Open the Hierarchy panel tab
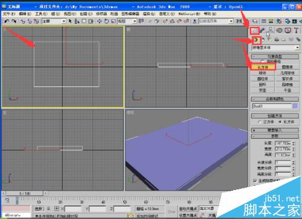The image size is (302, 219). 271,30
